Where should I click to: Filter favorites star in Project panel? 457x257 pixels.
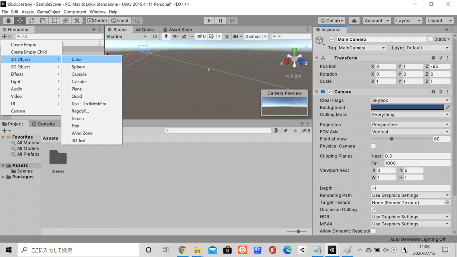(295, 131)
